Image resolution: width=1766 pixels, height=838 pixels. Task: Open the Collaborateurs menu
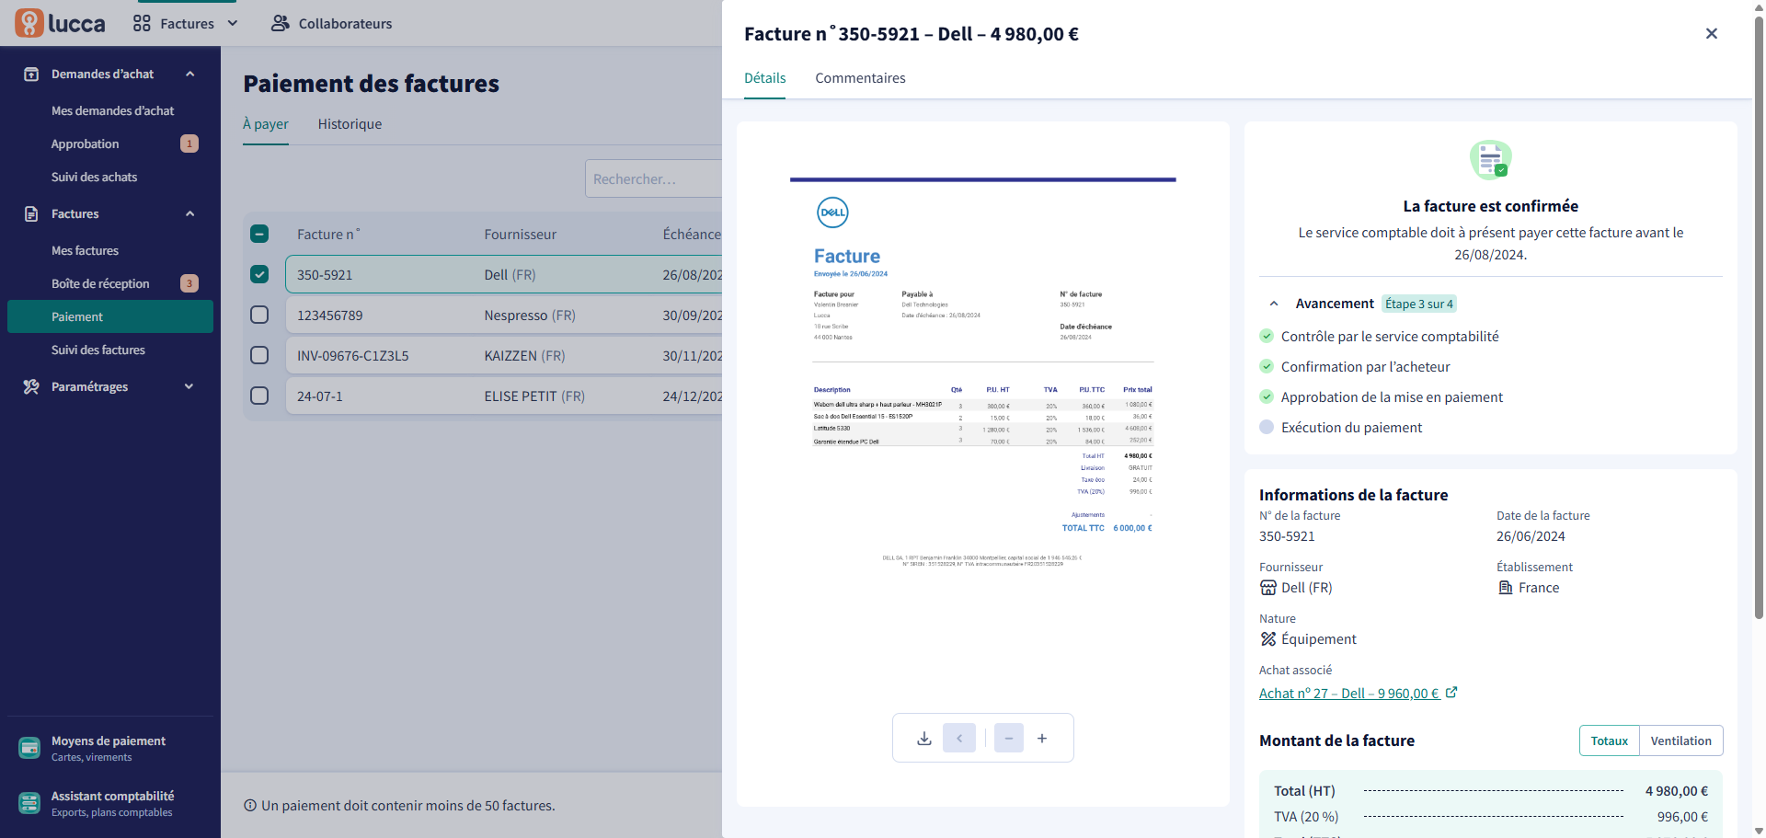332,23
